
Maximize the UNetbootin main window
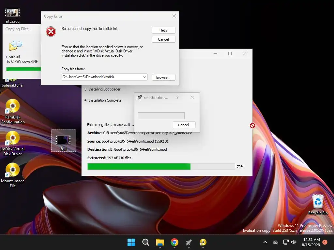pyautogui.click(x=230, y=54)
